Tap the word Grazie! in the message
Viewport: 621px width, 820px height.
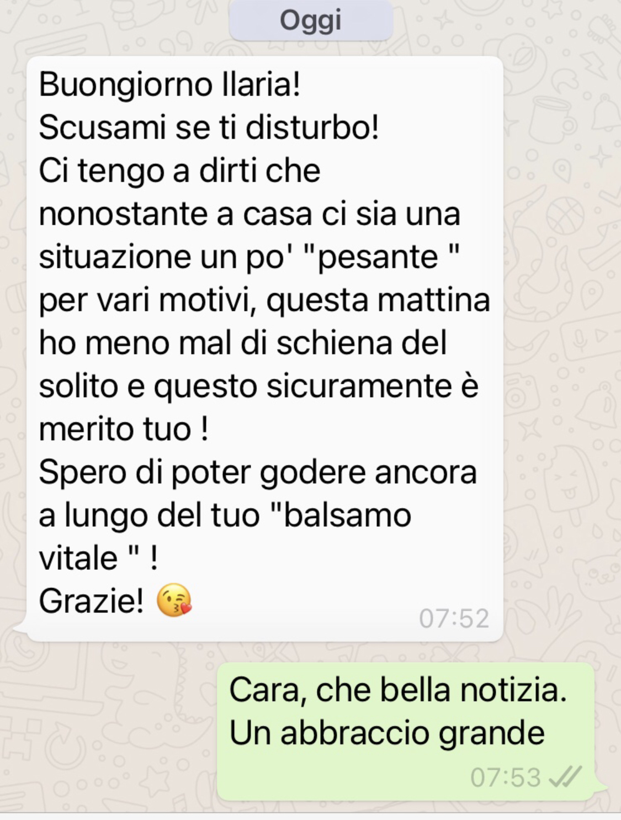[92, 601]
